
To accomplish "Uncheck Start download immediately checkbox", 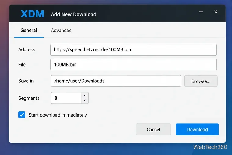I will tap(22, 115).
